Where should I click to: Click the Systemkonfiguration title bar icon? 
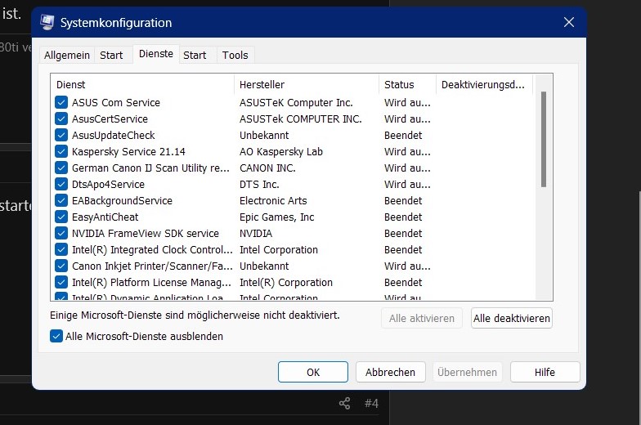click(47, 22)
